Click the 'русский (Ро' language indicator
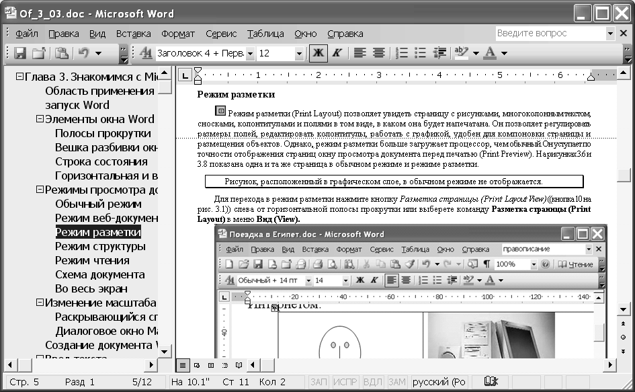This screenshot has height=392, width=635. 439,382
